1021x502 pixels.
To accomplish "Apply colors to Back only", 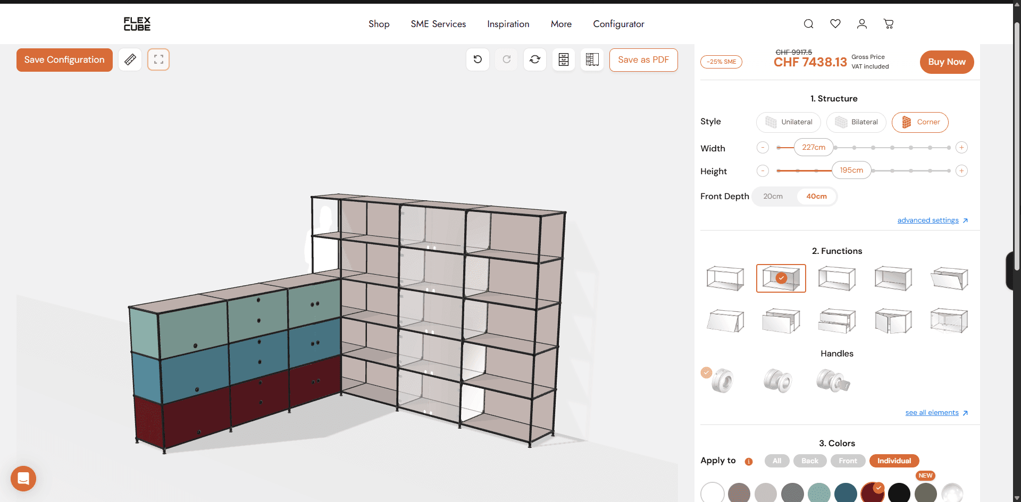I will point(809,461).
